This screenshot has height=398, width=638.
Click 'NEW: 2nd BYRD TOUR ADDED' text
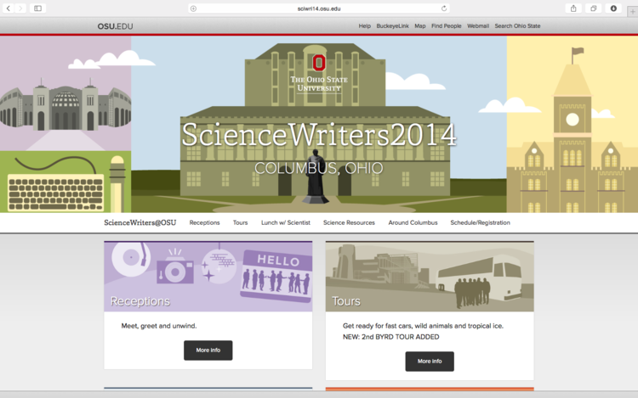pyautogui.click(x=391, y=337)
